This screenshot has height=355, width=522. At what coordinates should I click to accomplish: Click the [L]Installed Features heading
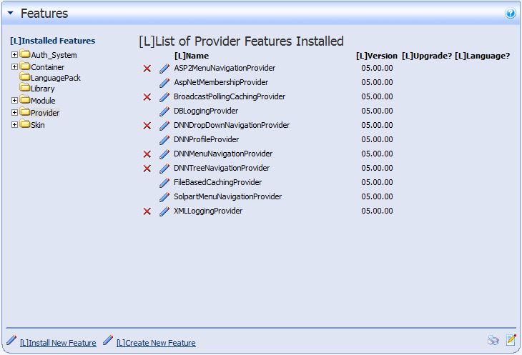point(53,41)
